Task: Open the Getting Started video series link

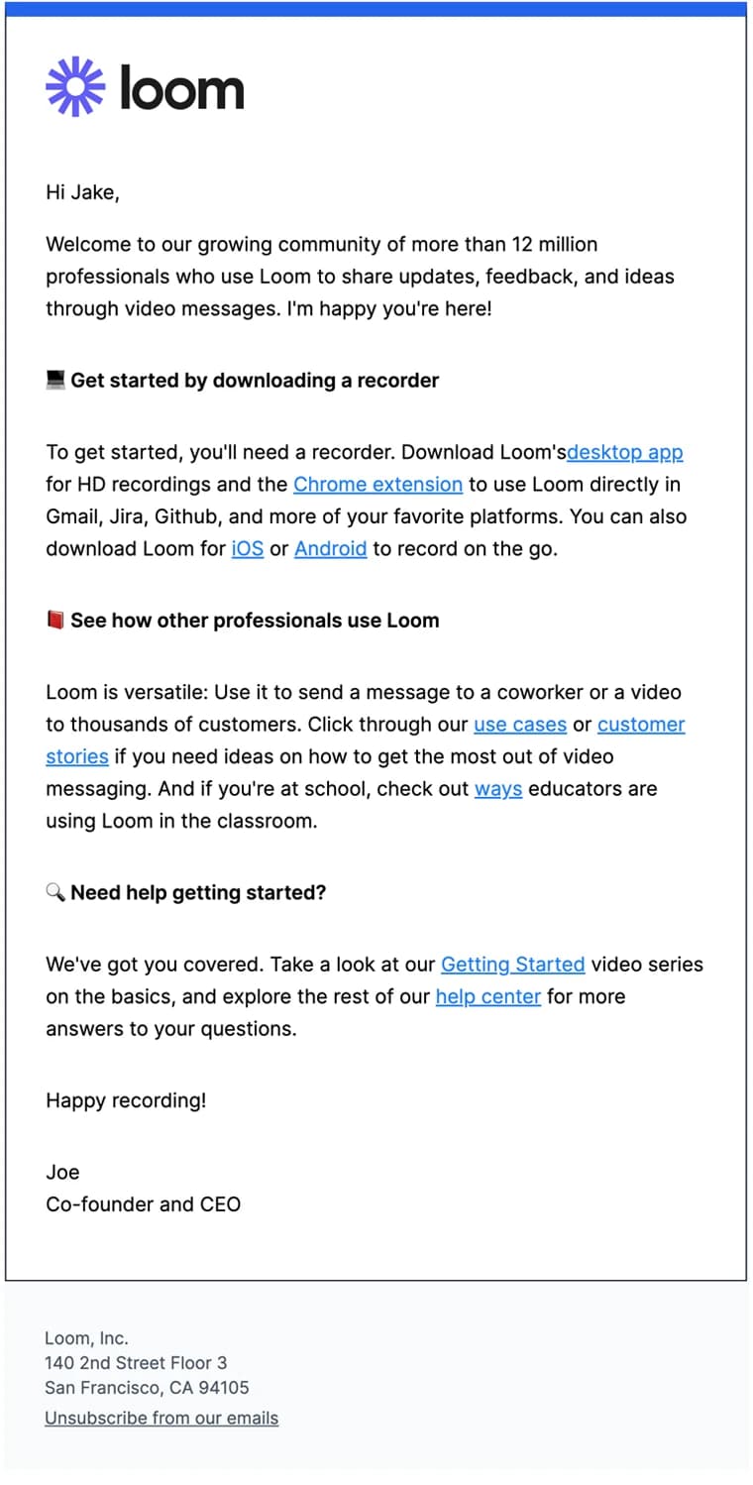Action: (512, 964)
